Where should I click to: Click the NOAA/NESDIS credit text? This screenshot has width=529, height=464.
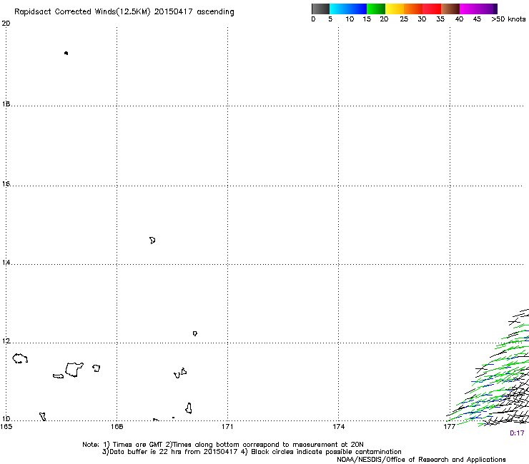pyautogui.click(x=421, y=460)
